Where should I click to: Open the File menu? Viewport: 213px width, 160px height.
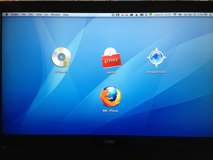click(x=24, y=14)
